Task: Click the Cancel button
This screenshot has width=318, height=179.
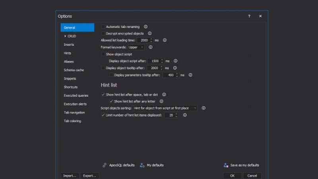Action: [x=252, y=176]
